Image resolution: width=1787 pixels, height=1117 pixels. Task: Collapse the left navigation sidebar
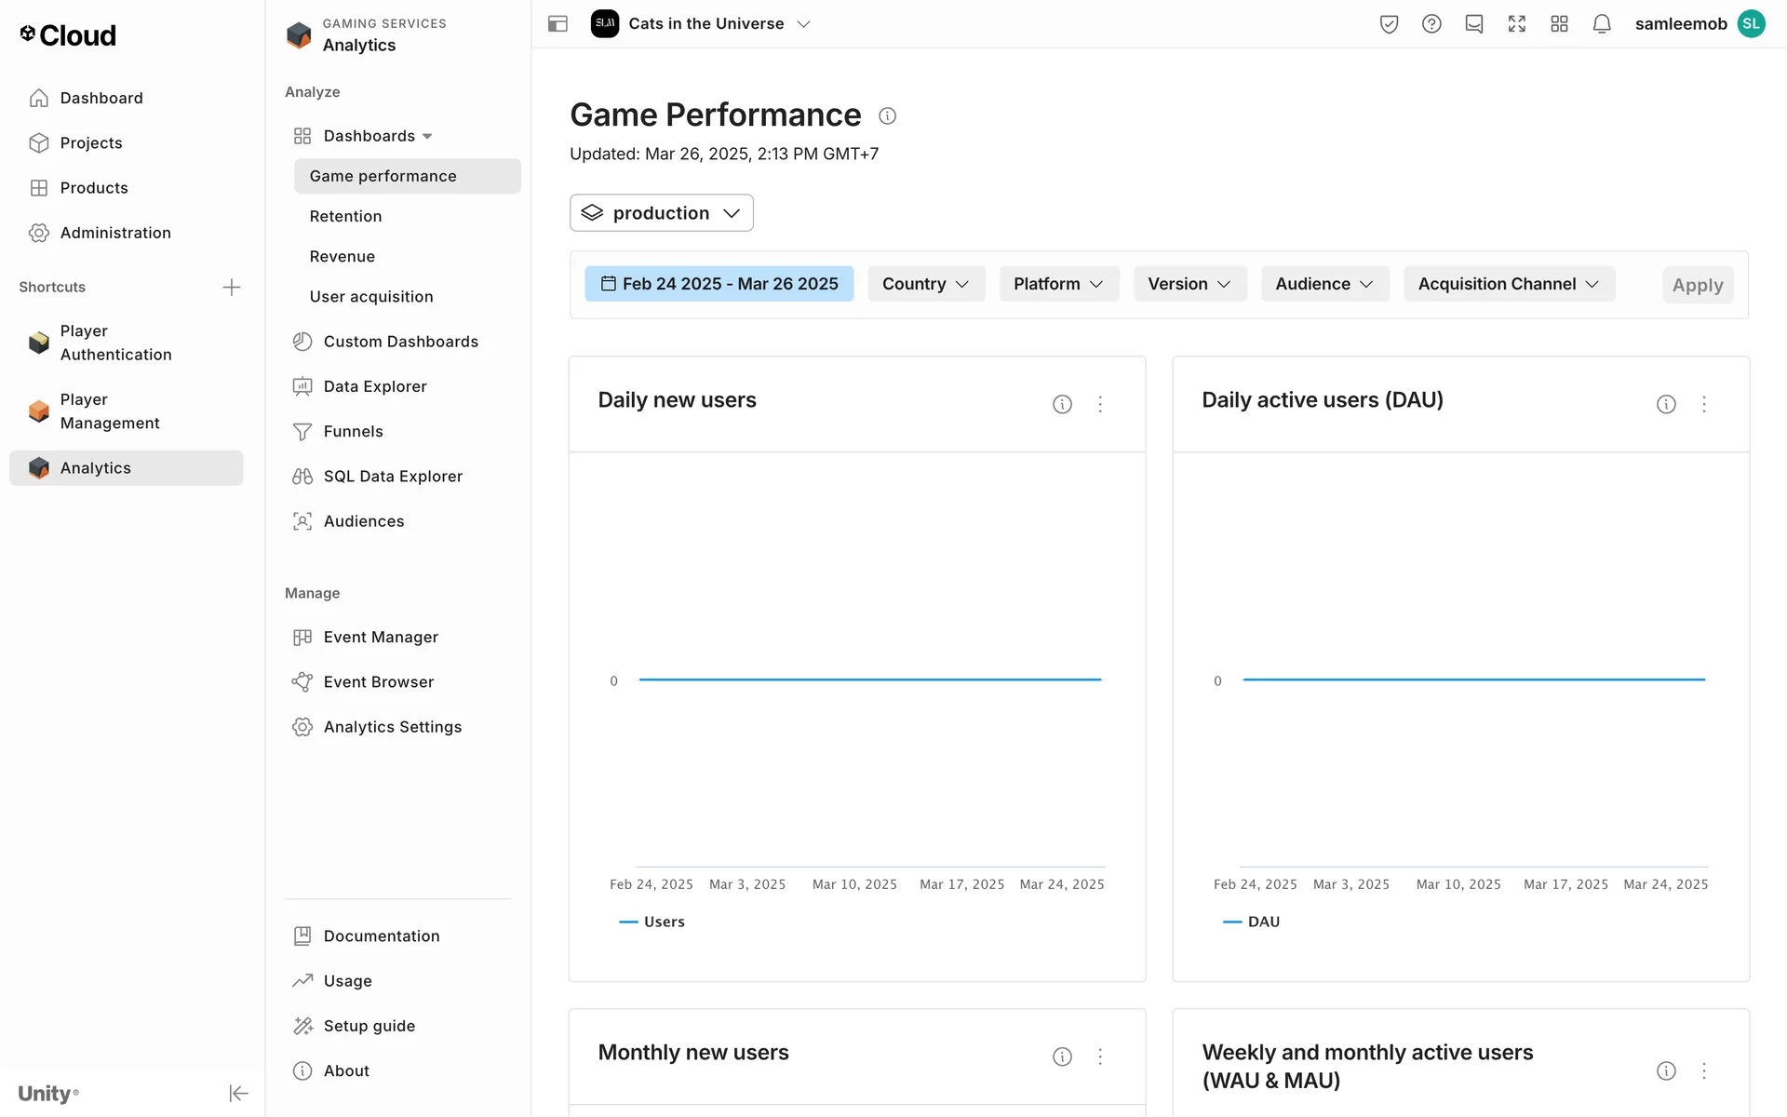pos(238,1093)
